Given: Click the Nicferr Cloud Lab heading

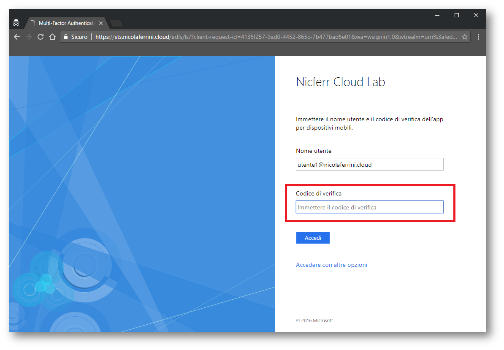Looking at the screenshot, I should (x=340, y=82).
